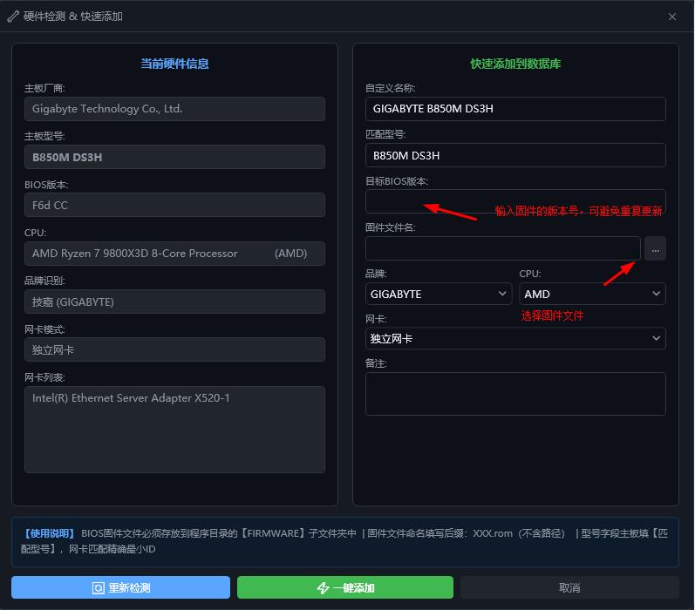Open the CPU AMD dropdown

(592, 294)
